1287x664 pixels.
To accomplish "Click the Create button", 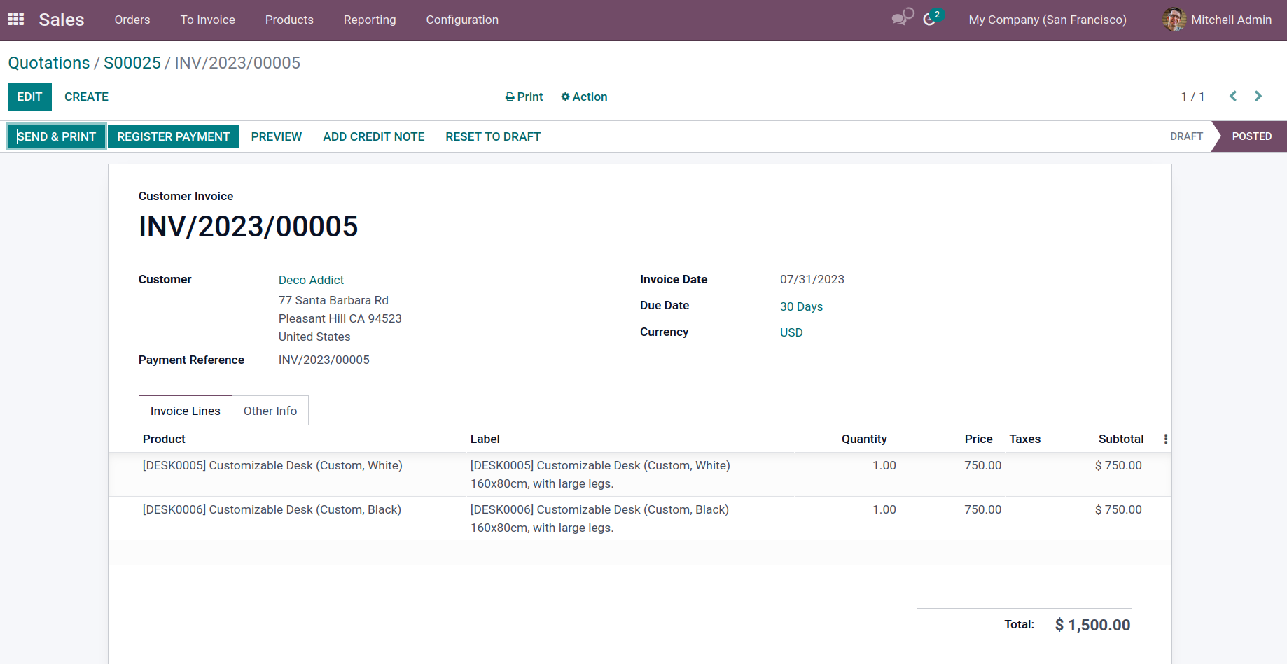I will coord(86,97).
